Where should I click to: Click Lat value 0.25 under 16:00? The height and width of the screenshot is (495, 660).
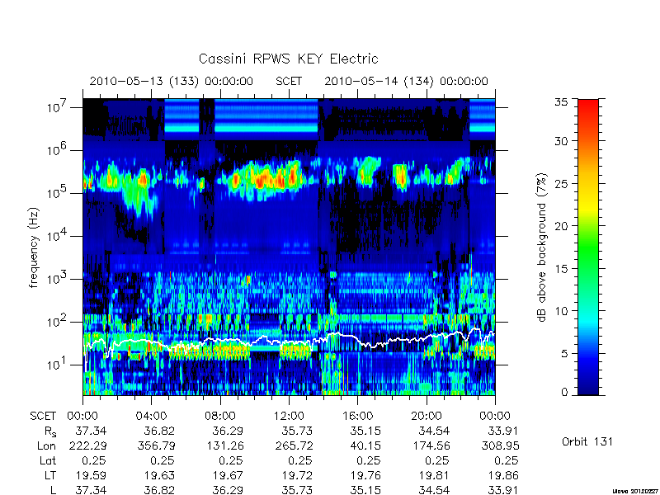point(369,460)
